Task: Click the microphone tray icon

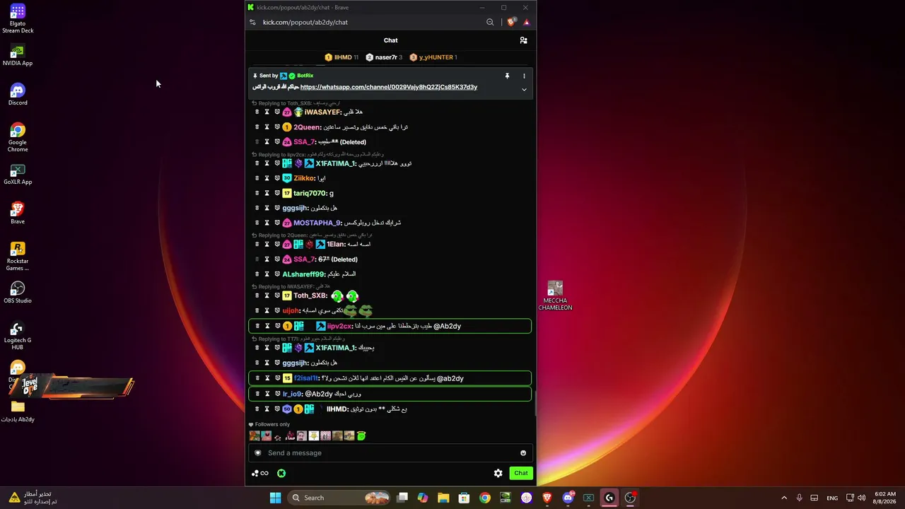Action: point(799,498)
